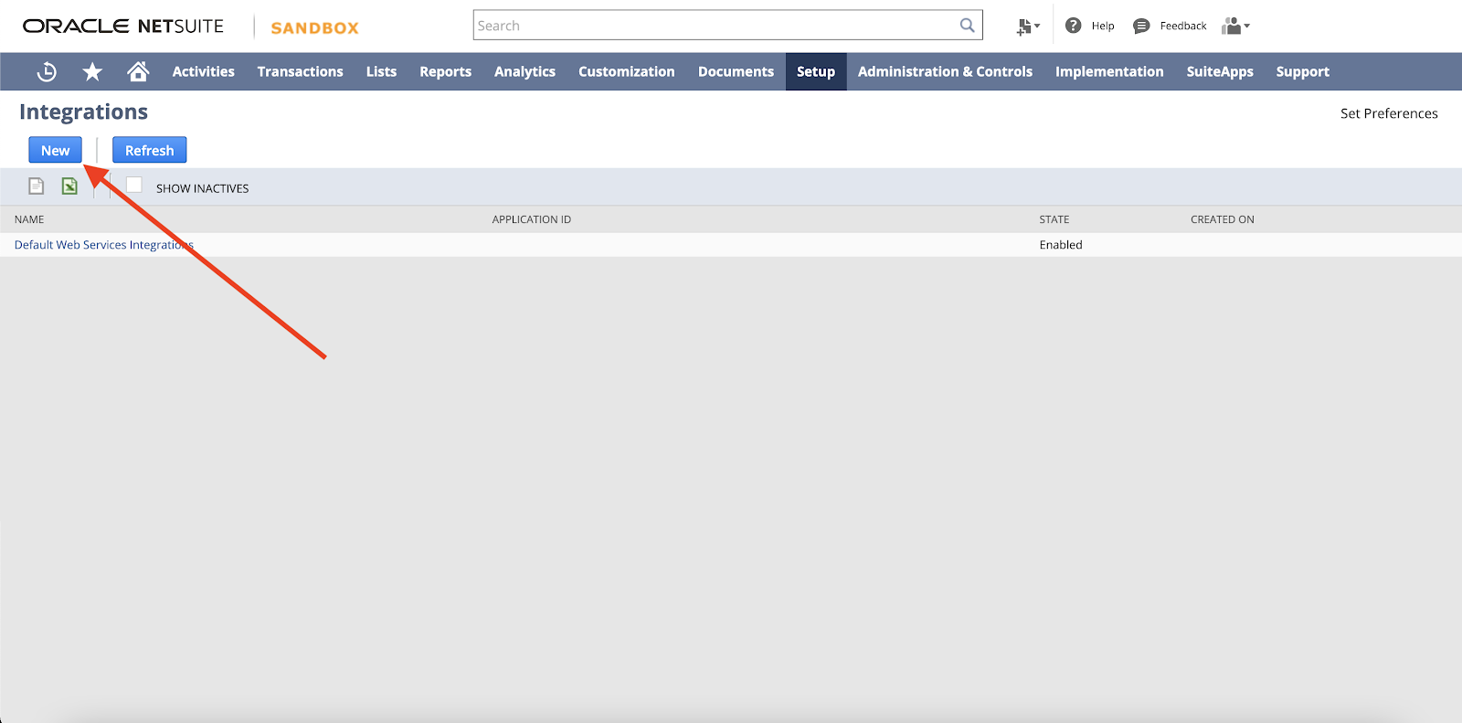Open the Setup menu
Screen dimensions: 1462x723
(815, 71)
